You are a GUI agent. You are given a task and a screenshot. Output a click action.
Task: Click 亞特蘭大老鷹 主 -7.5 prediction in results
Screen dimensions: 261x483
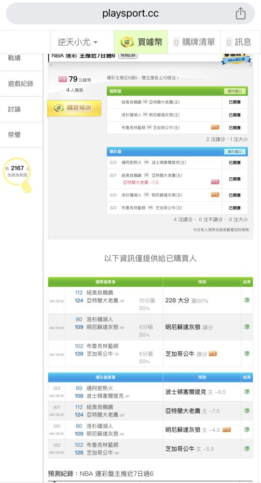point(192,411)
